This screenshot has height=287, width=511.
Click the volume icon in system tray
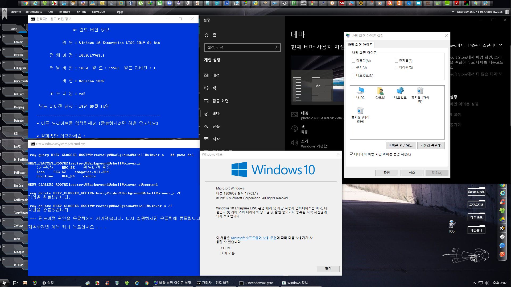tap(487, 283)
